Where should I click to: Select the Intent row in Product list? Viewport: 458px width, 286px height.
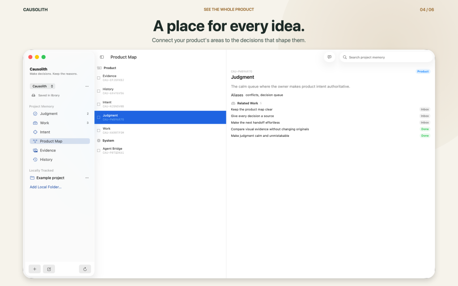pyautogui.click(x=160, y=104)
